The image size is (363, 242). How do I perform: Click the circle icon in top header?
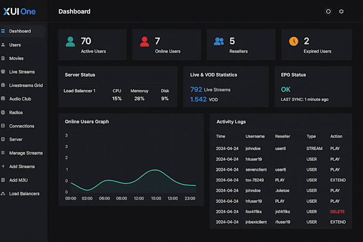coord(328,11)
